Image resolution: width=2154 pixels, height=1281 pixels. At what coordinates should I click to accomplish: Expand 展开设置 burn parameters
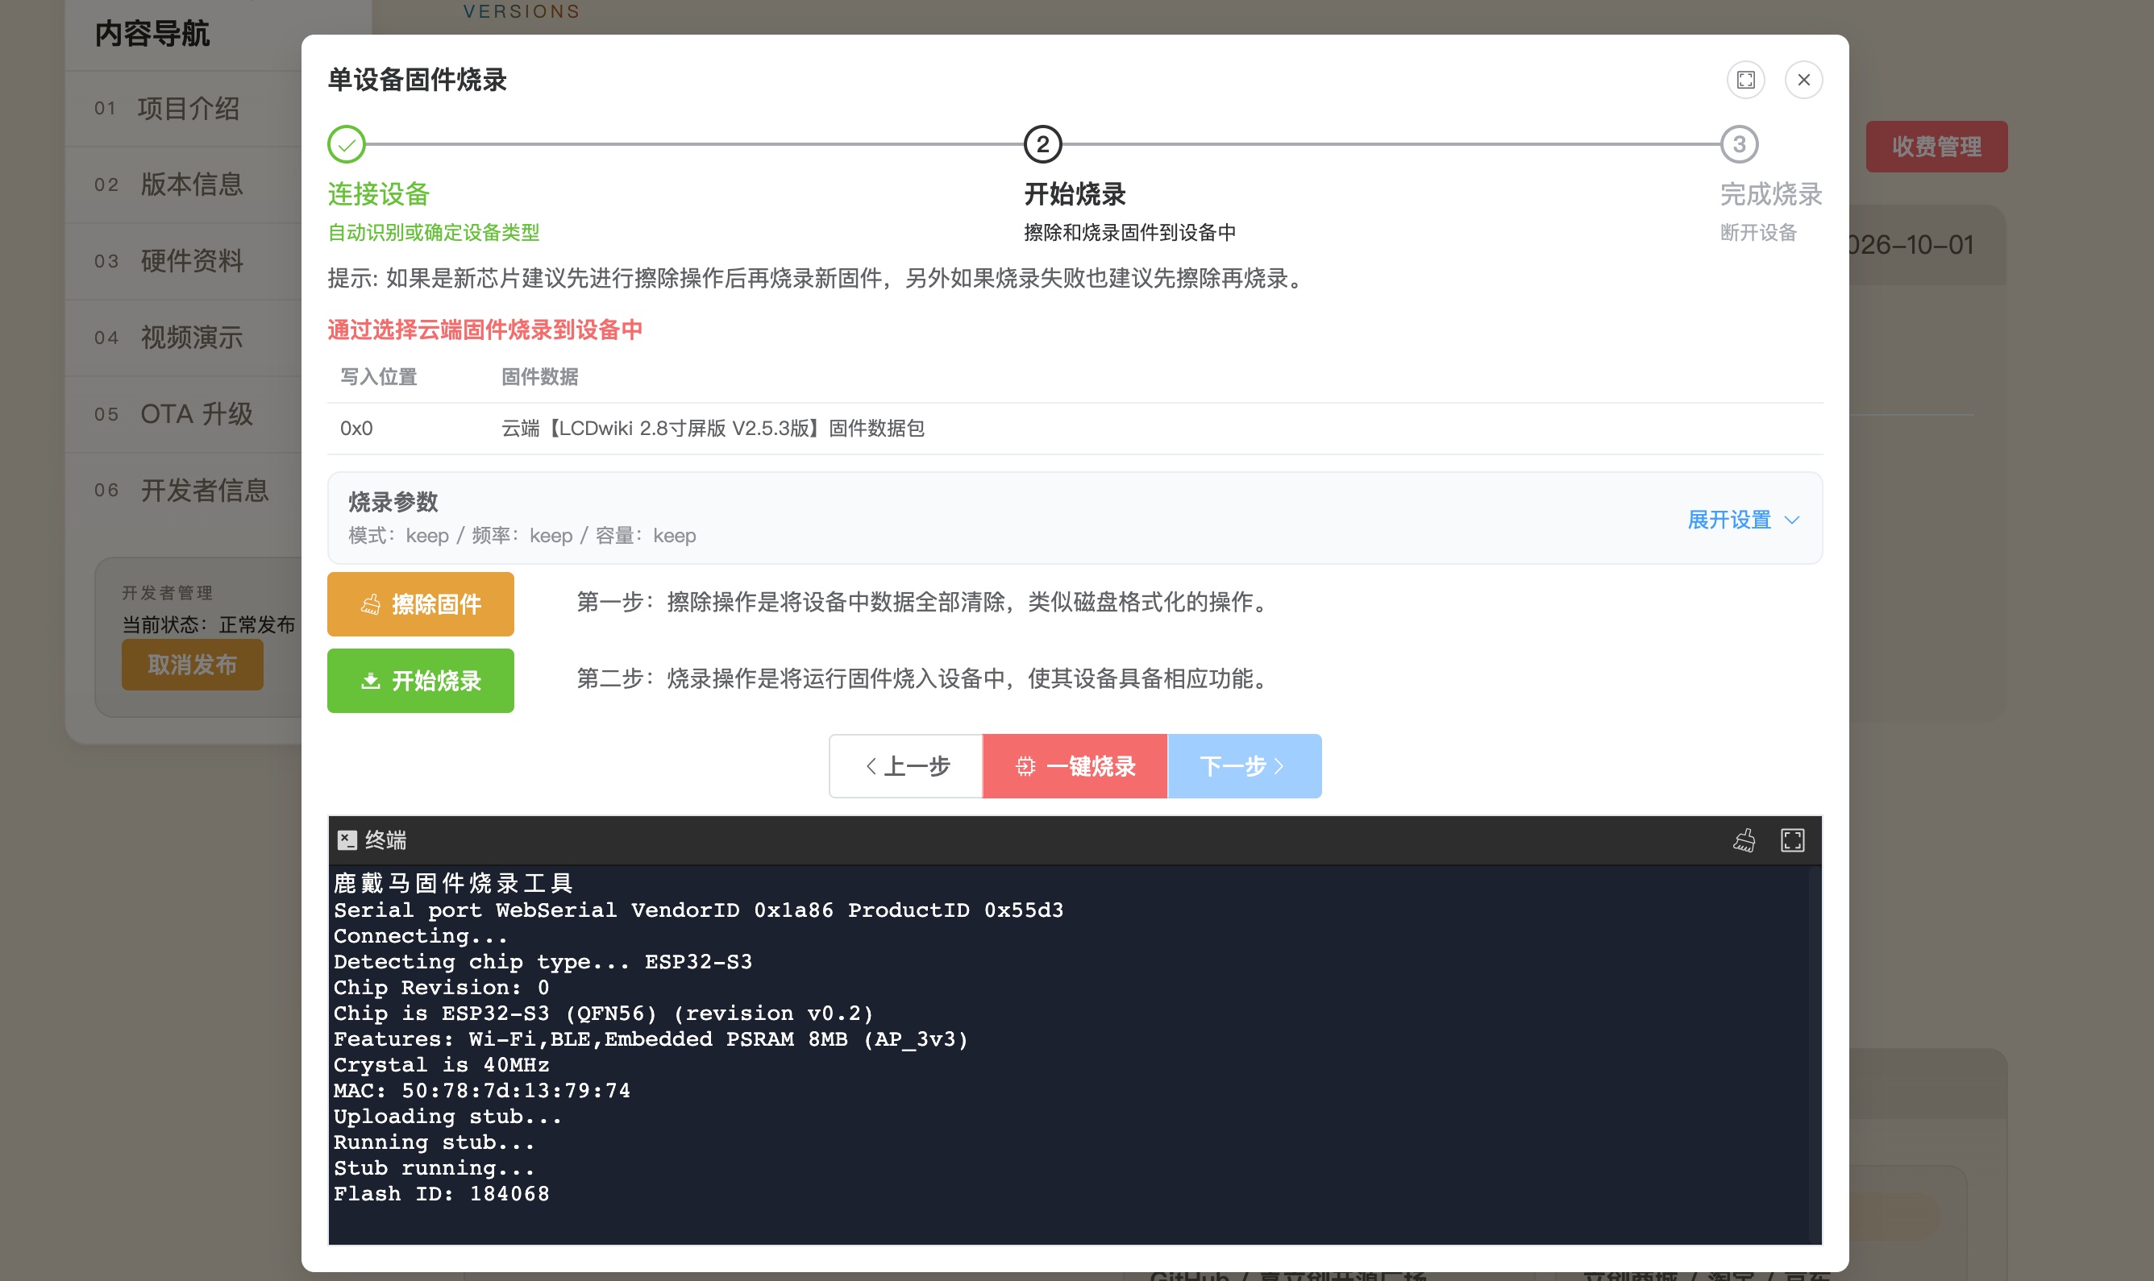click(x=1744, y=520)
